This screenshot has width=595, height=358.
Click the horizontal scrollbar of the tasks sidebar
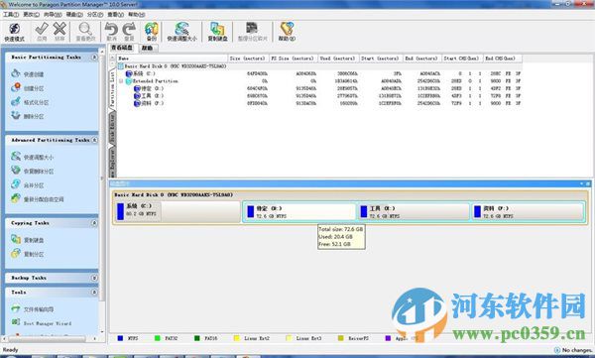[50, 338]
